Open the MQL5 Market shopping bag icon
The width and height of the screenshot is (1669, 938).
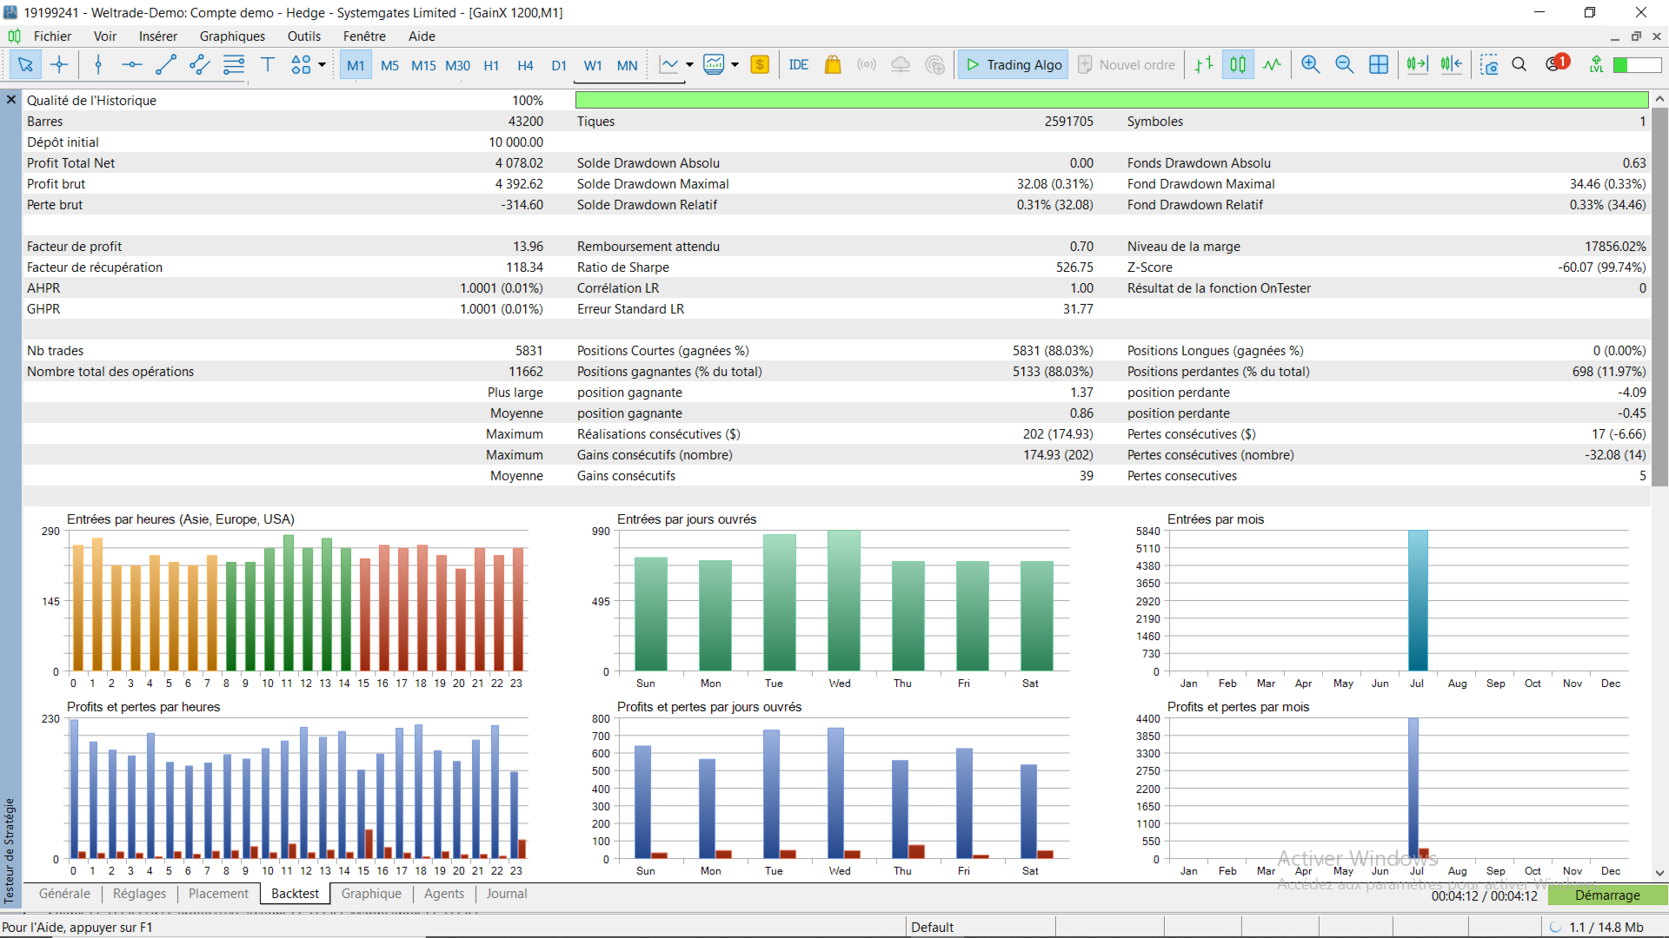click(833, 64)
